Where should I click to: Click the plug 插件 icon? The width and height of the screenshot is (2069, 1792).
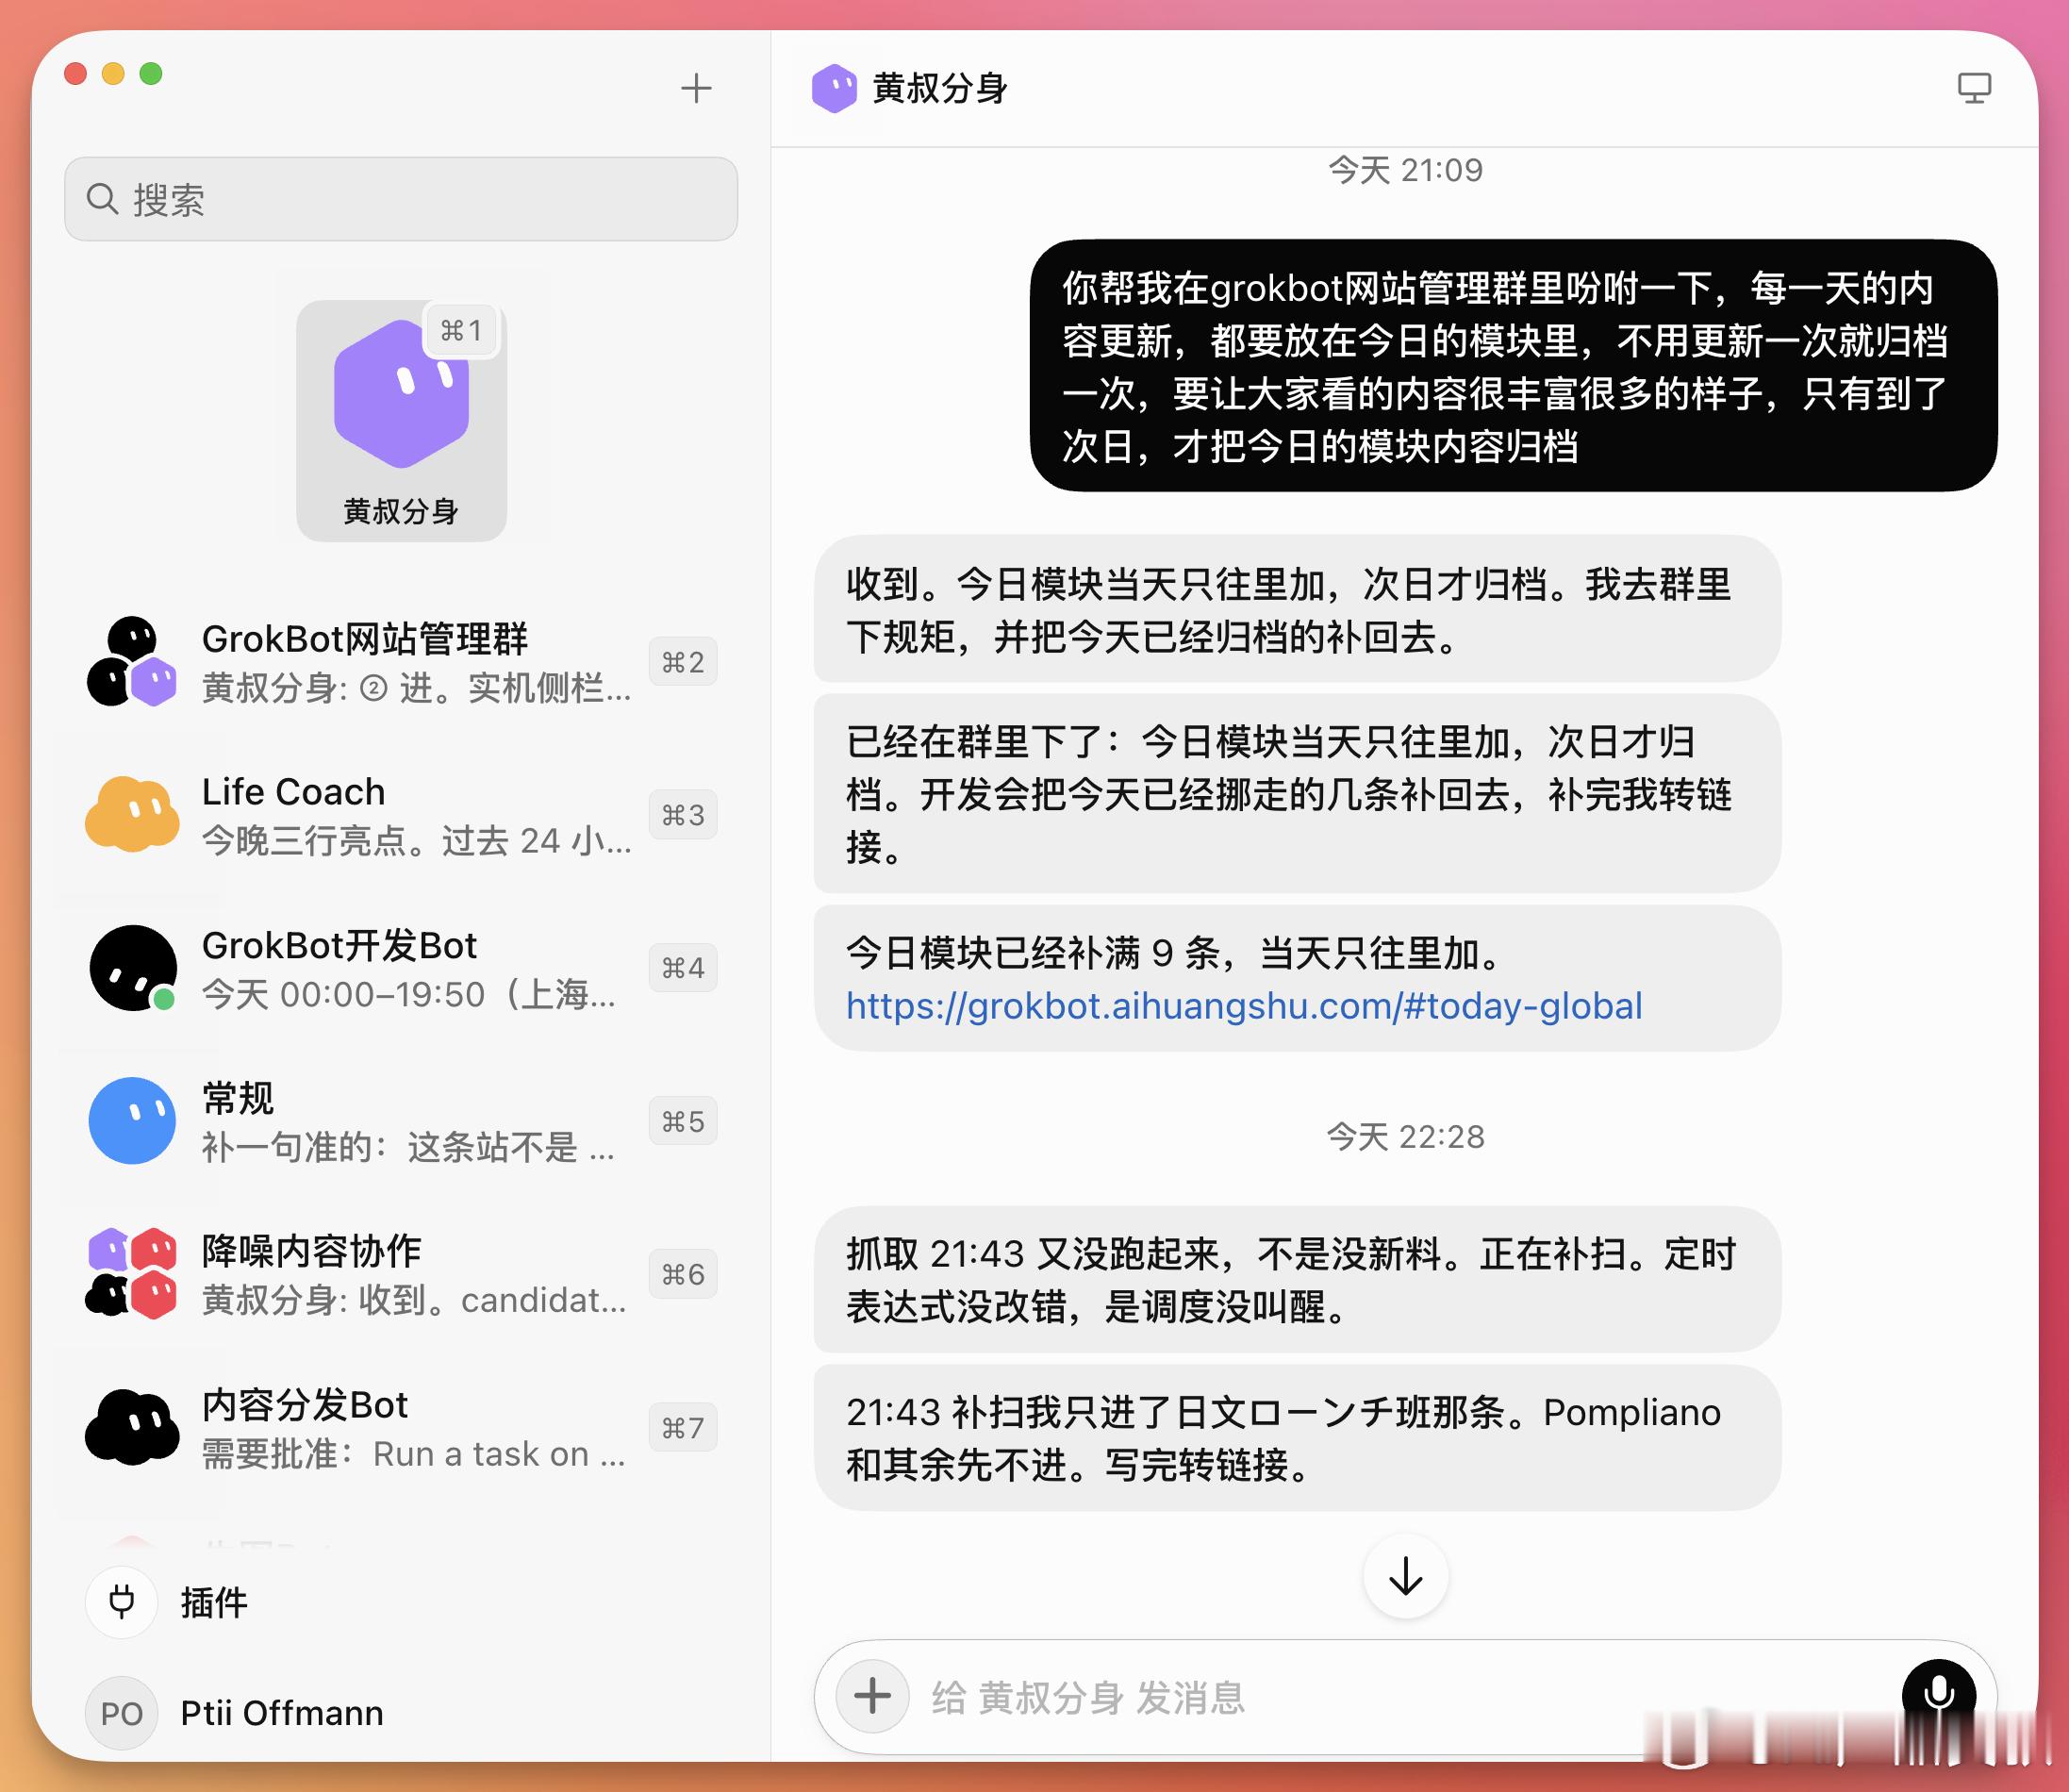click(122, 1601)
